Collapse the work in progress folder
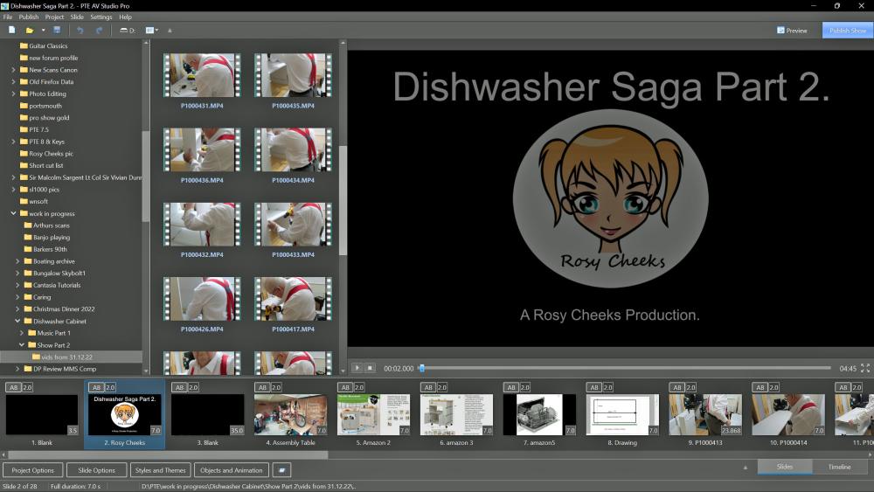This screenshot has height=492, width=874. point(13,213)
